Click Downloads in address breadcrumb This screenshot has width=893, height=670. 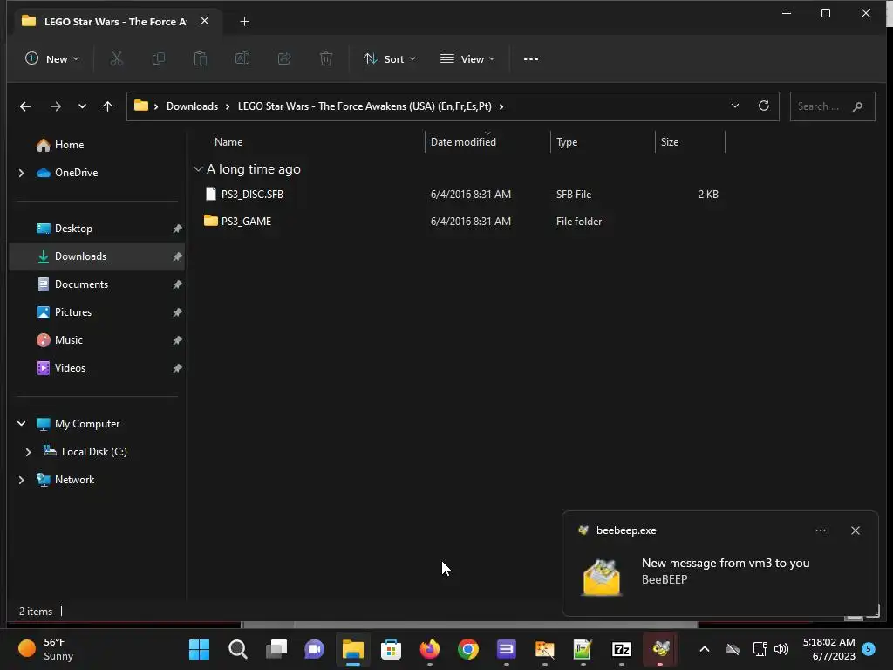[x=192, y=106]
